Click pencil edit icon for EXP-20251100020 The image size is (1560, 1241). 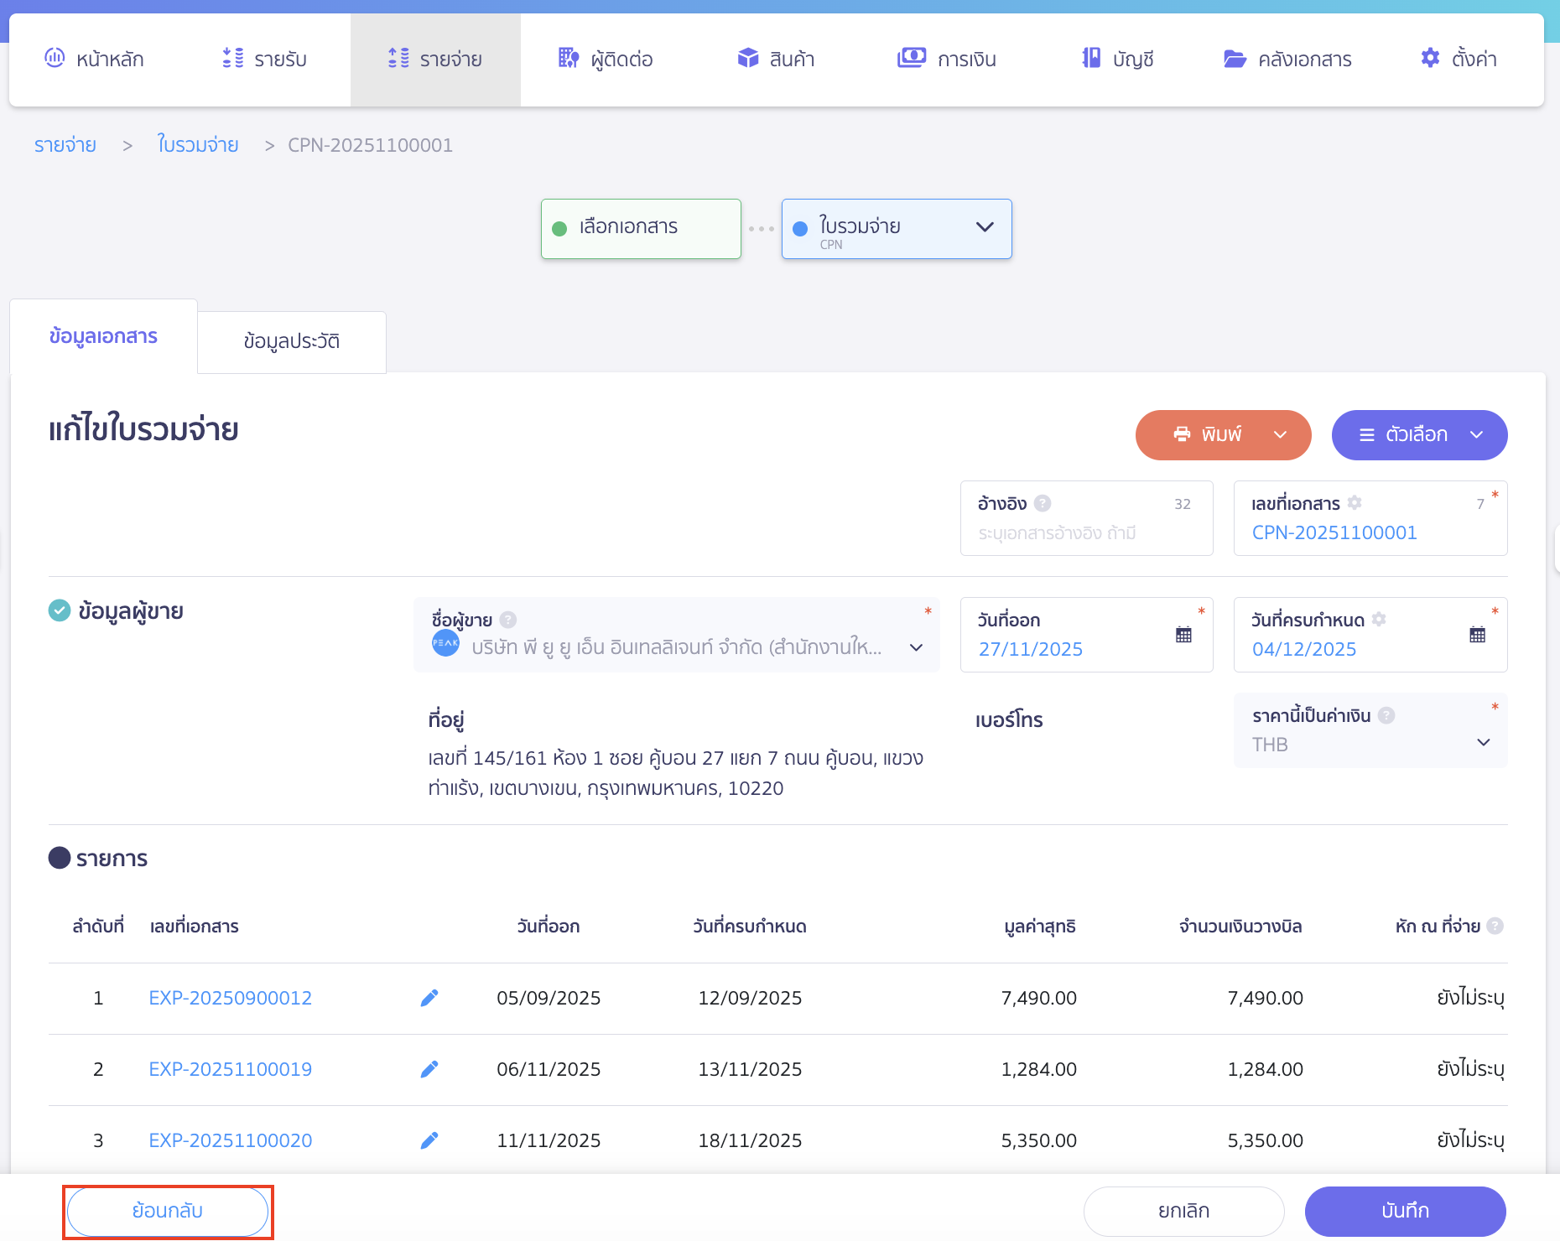pos(429,1140)
